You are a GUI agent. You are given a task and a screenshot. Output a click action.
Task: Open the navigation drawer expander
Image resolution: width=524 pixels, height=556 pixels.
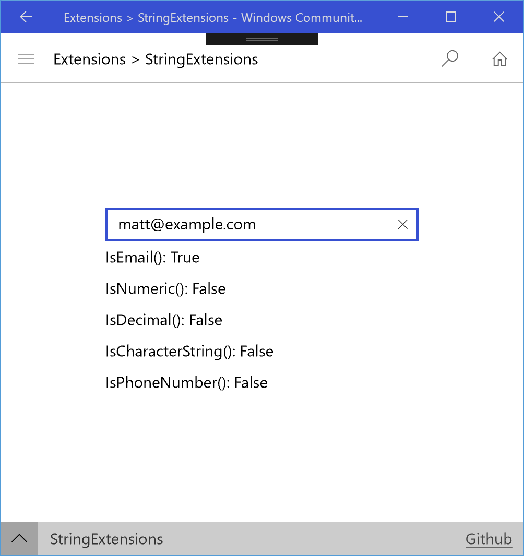point(26,59)
